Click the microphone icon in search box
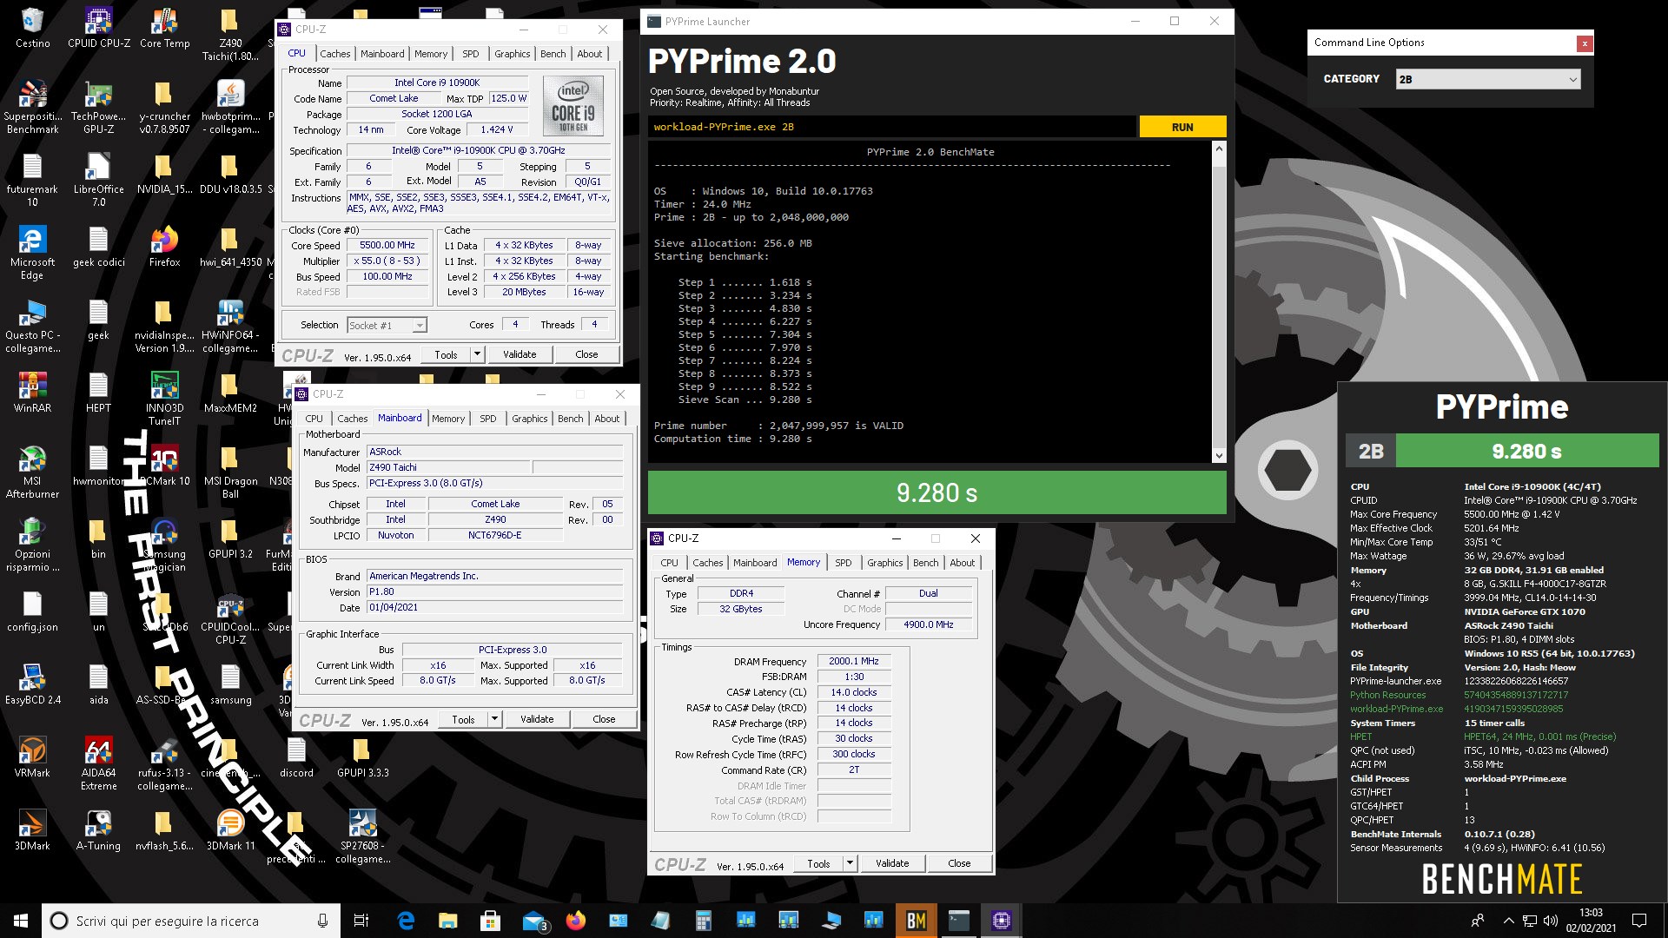 coord(322,921)
